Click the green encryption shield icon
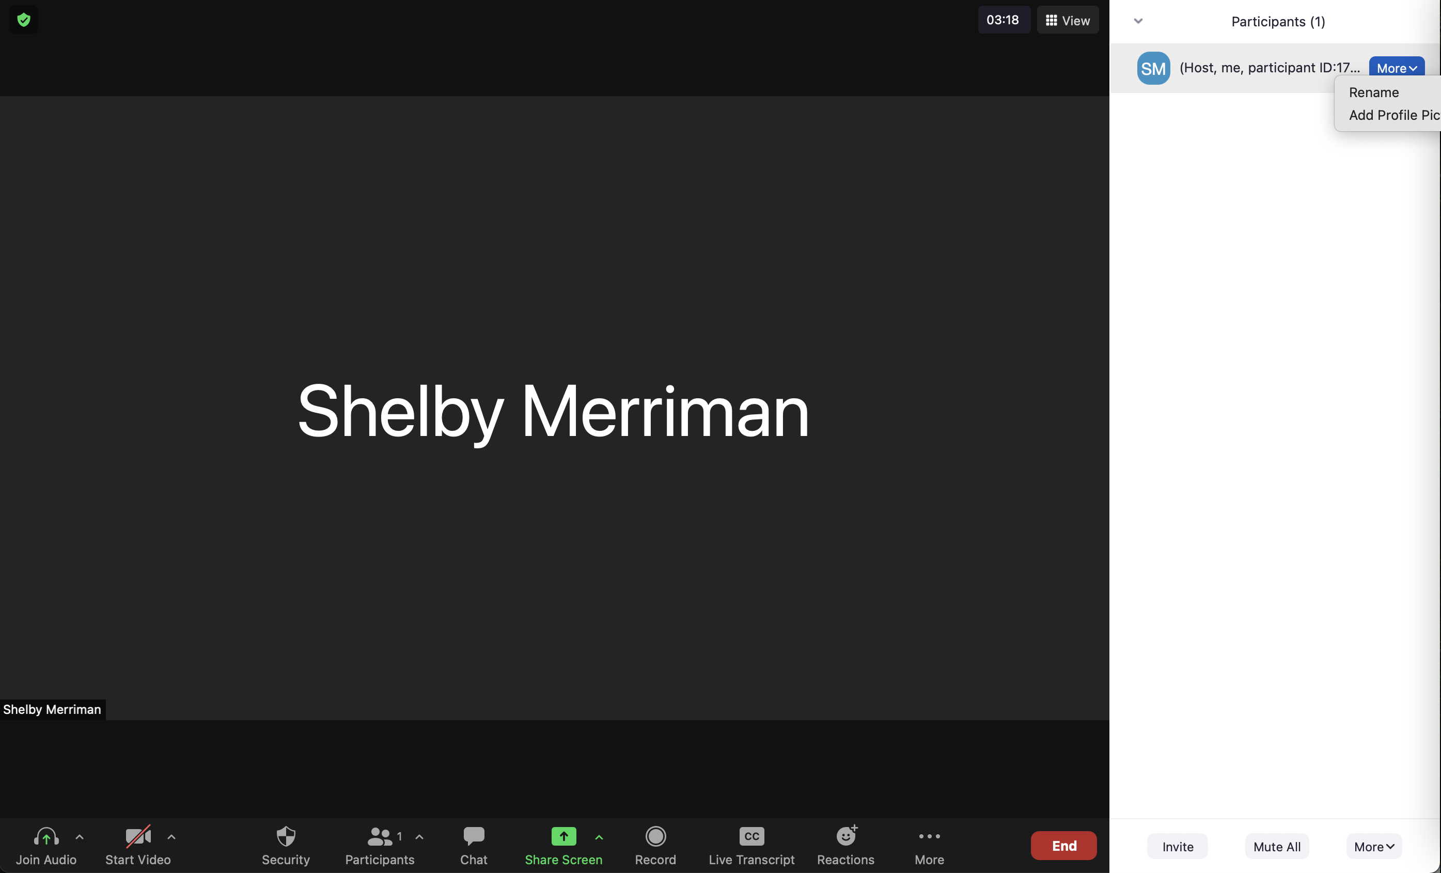The height and width of the screenshot is (873, 1441). [23, 20]
